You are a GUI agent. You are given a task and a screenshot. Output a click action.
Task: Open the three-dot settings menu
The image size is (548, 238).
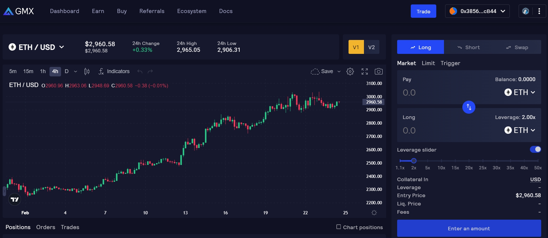point(539,11)
